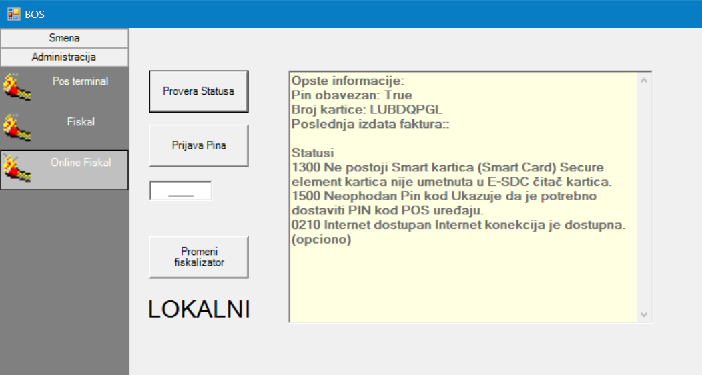Click the status box scroll down arrow
This screenshot has width=702, height=375.
644,314
